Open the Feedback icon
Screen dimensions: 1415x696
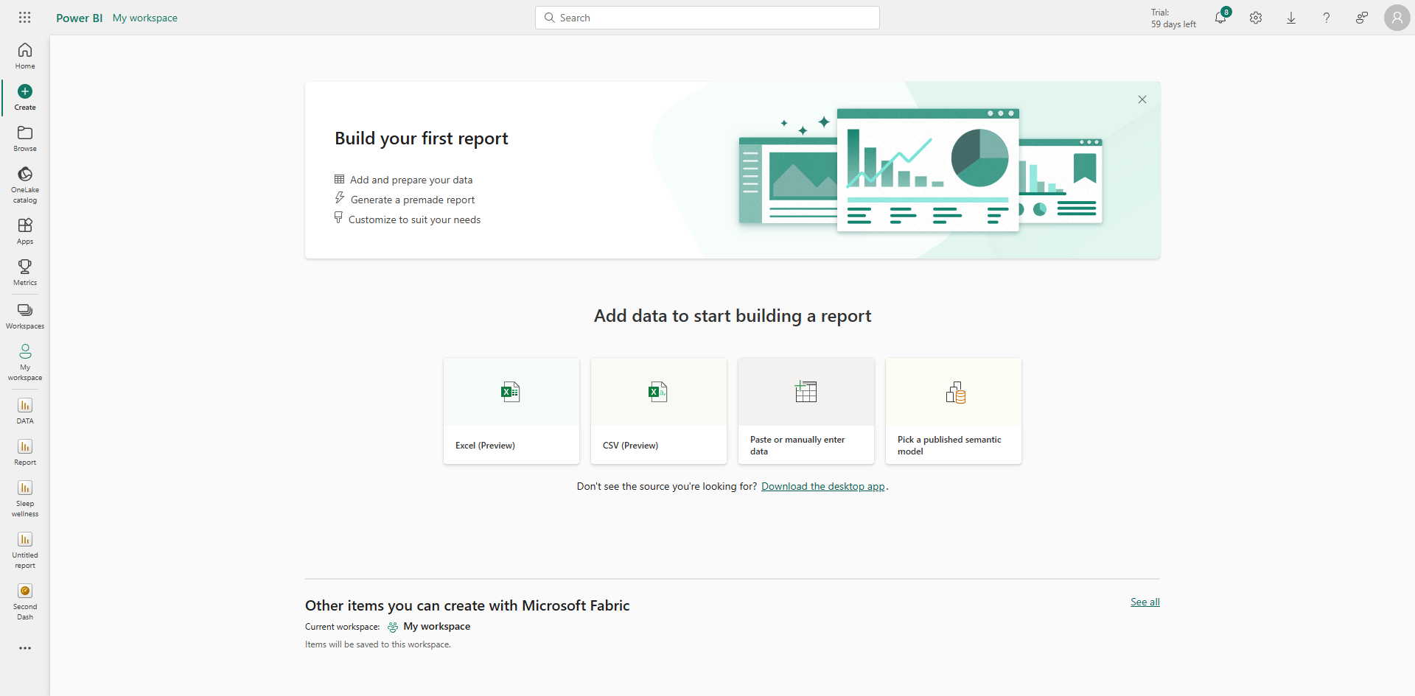pos(1362,18)
